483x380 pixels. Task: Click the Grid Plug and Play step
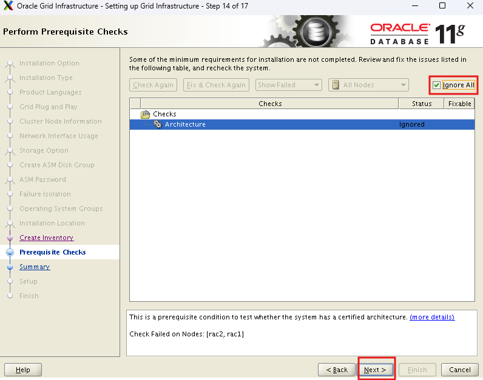coord(49,107)
